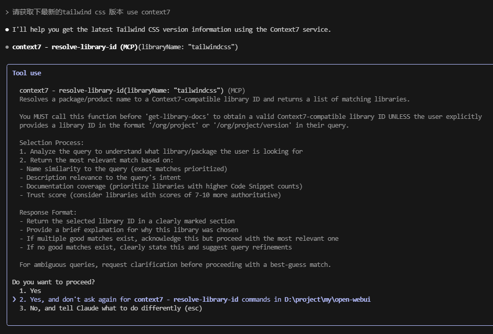Click the ">" prompt symbol at the top
The width and height of the screenshot is (493, 334).
7,12
